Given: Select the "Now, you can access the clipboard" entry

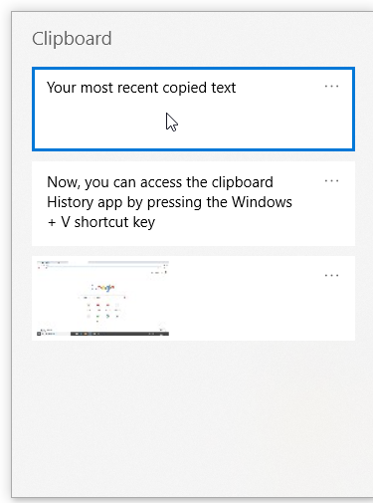Looking at the screenshot, I should pyautogui.click(x=193, y=203).
